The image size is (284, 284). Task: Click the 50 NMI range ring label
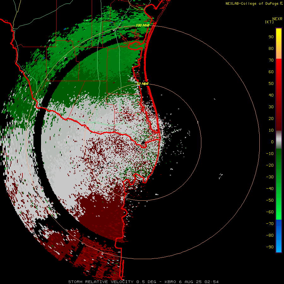coord(143,84)
